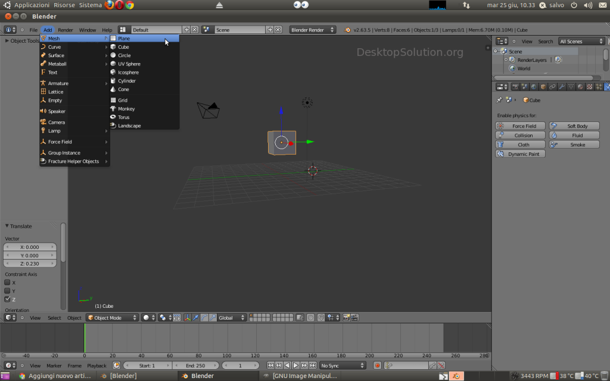The height and width of the screenshot is (381, 610).
Task: Open the Object Constraints chain-link tab
Action: pos(552,86)
